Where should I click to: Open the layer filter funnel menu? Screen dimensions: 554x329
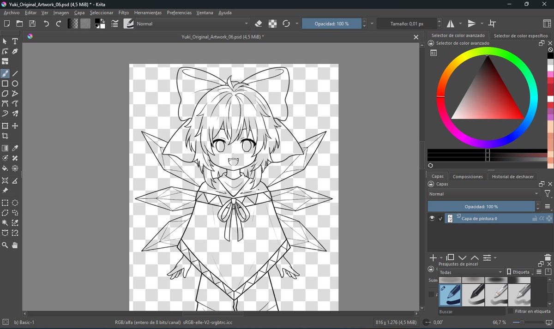pos(547,194)
